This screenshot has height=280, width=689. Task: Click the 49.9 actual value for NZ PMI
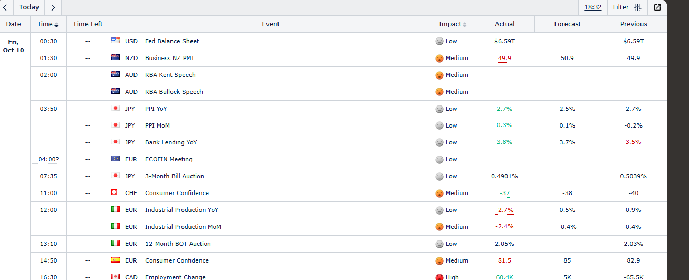tap(504, 58)
